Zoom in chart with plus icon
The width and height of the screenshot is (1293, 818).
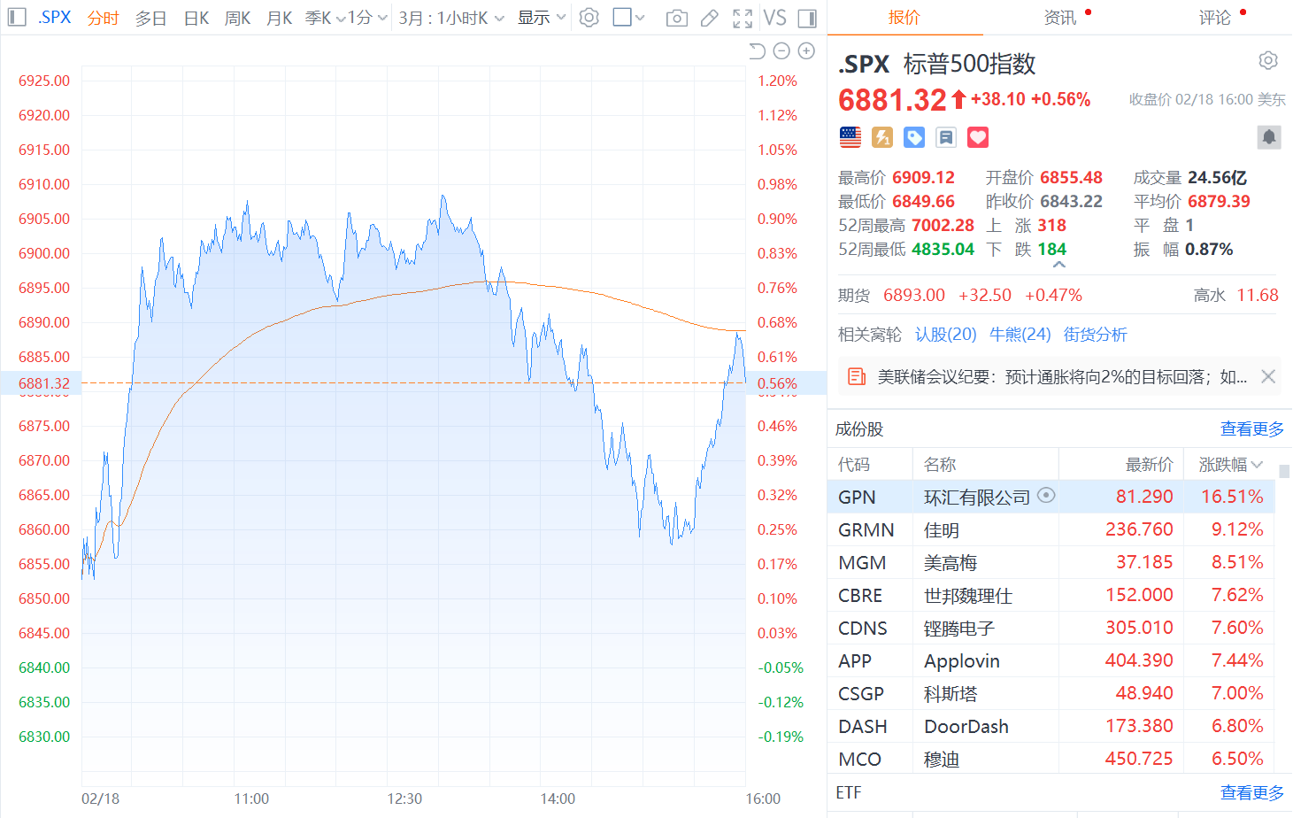[806, 51]
